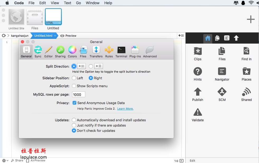Open the Edit menu
The height and width of the screenshot is (163, 259).
tap(43, 3)
